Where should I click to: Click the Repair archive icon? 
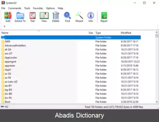tap(104, 16)
